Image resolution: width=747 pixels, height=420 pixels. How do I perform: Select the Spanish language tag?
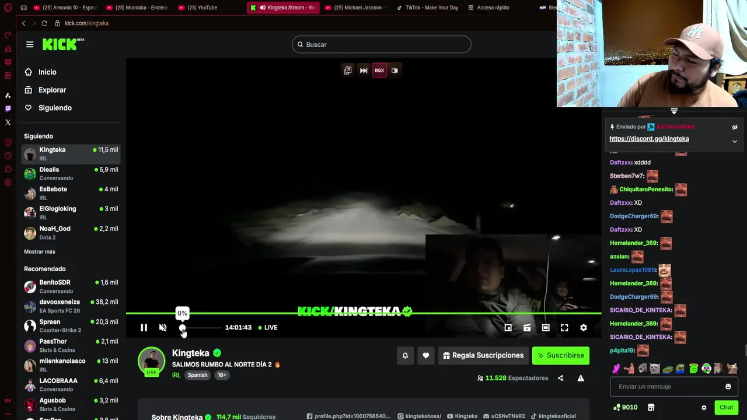pos(197,375)
